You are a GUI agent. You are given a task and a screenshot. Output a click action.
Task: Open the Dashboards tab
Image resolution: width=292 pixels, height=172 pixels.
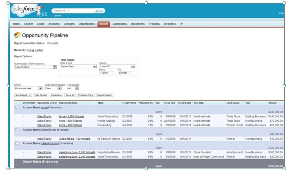click(x=119, y=24)
